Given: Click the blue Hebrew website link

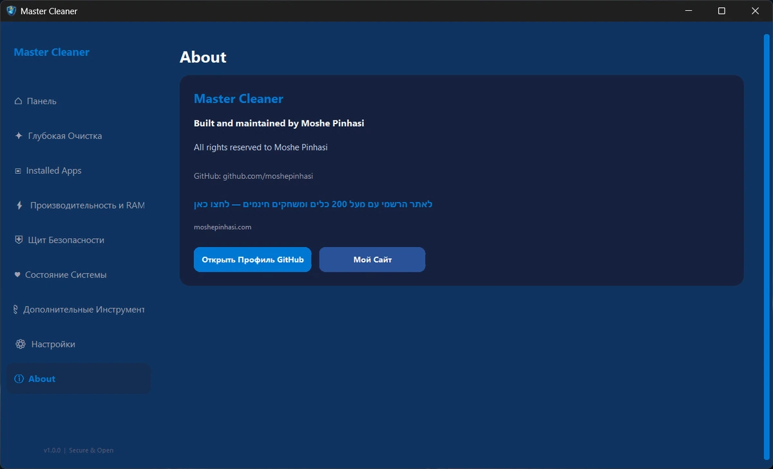Looking at the screenshot, I should (x=313, y=204).
